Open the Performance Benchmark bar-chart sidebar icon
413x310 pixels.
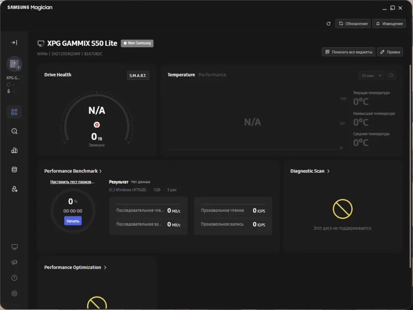[14, 151]
